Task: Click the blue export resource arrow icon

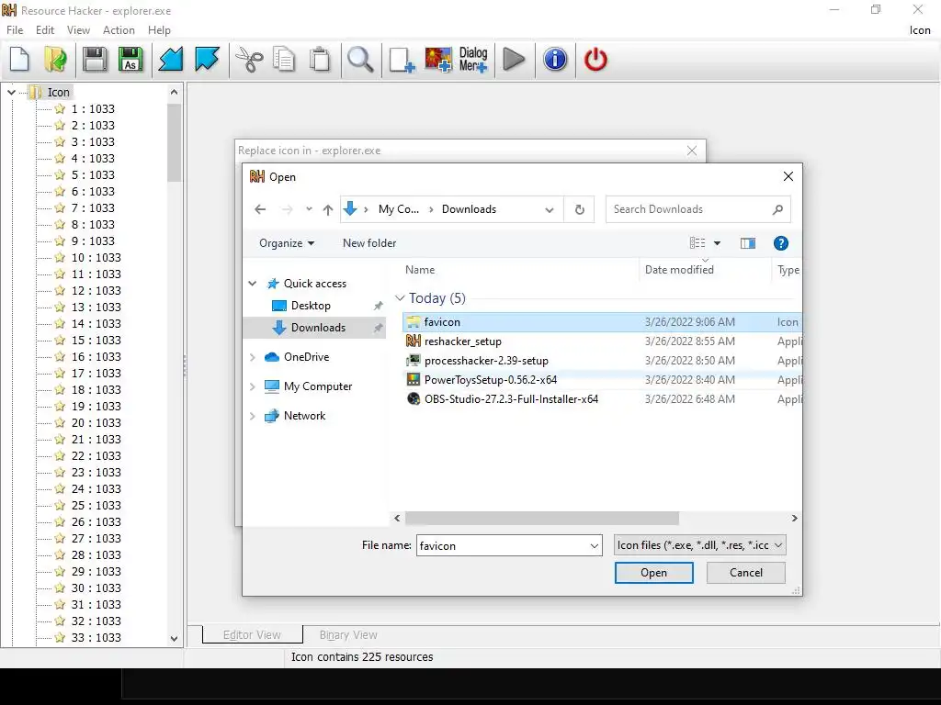Action: pos(207,60)
